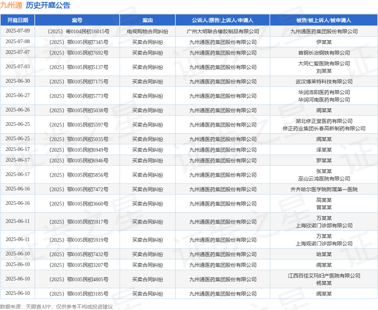The height and width of the screenshot is (310, 378).
Task: Click the 数据来源 天眼查APP footer note
Action: click(x=56, y=307)
